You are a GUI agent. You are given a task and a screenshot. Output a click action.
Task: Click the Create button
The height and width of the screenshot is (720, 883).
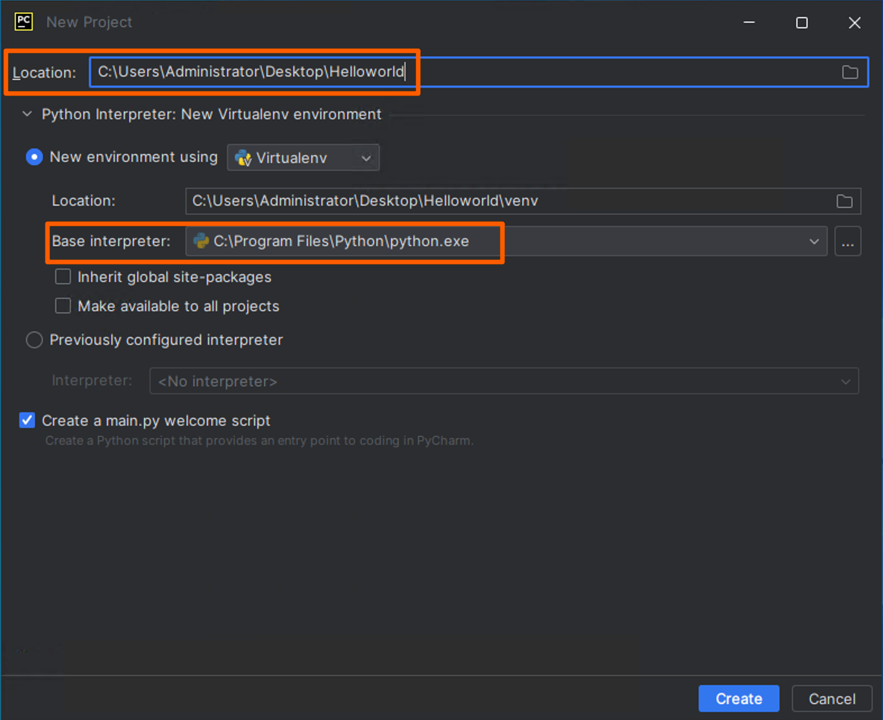coord(739,699)
